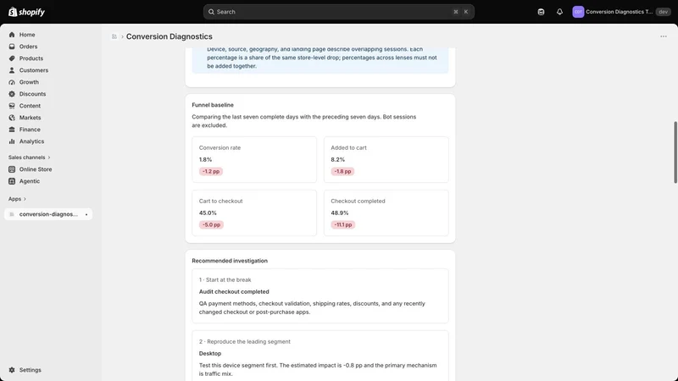Click "2 · Reproduce the leading segment" label

click(x=245, y=342)
